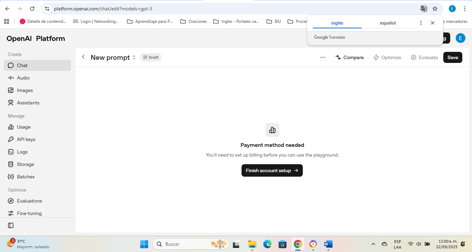
Task: Collapse the sidebar with the panel icon
Action: coord(11,225)
